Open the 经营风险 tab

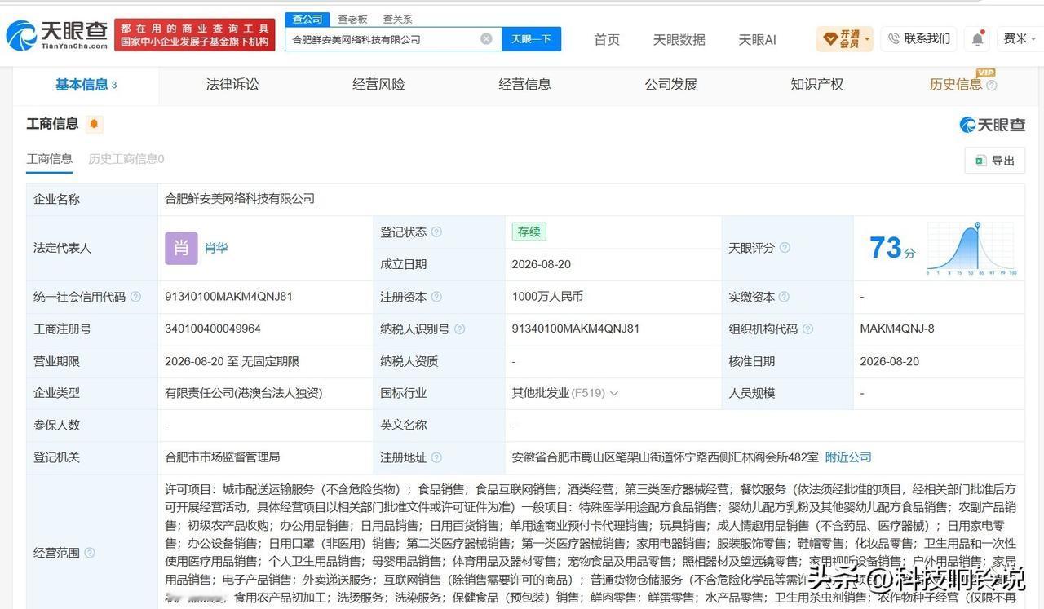pos(378,85)
